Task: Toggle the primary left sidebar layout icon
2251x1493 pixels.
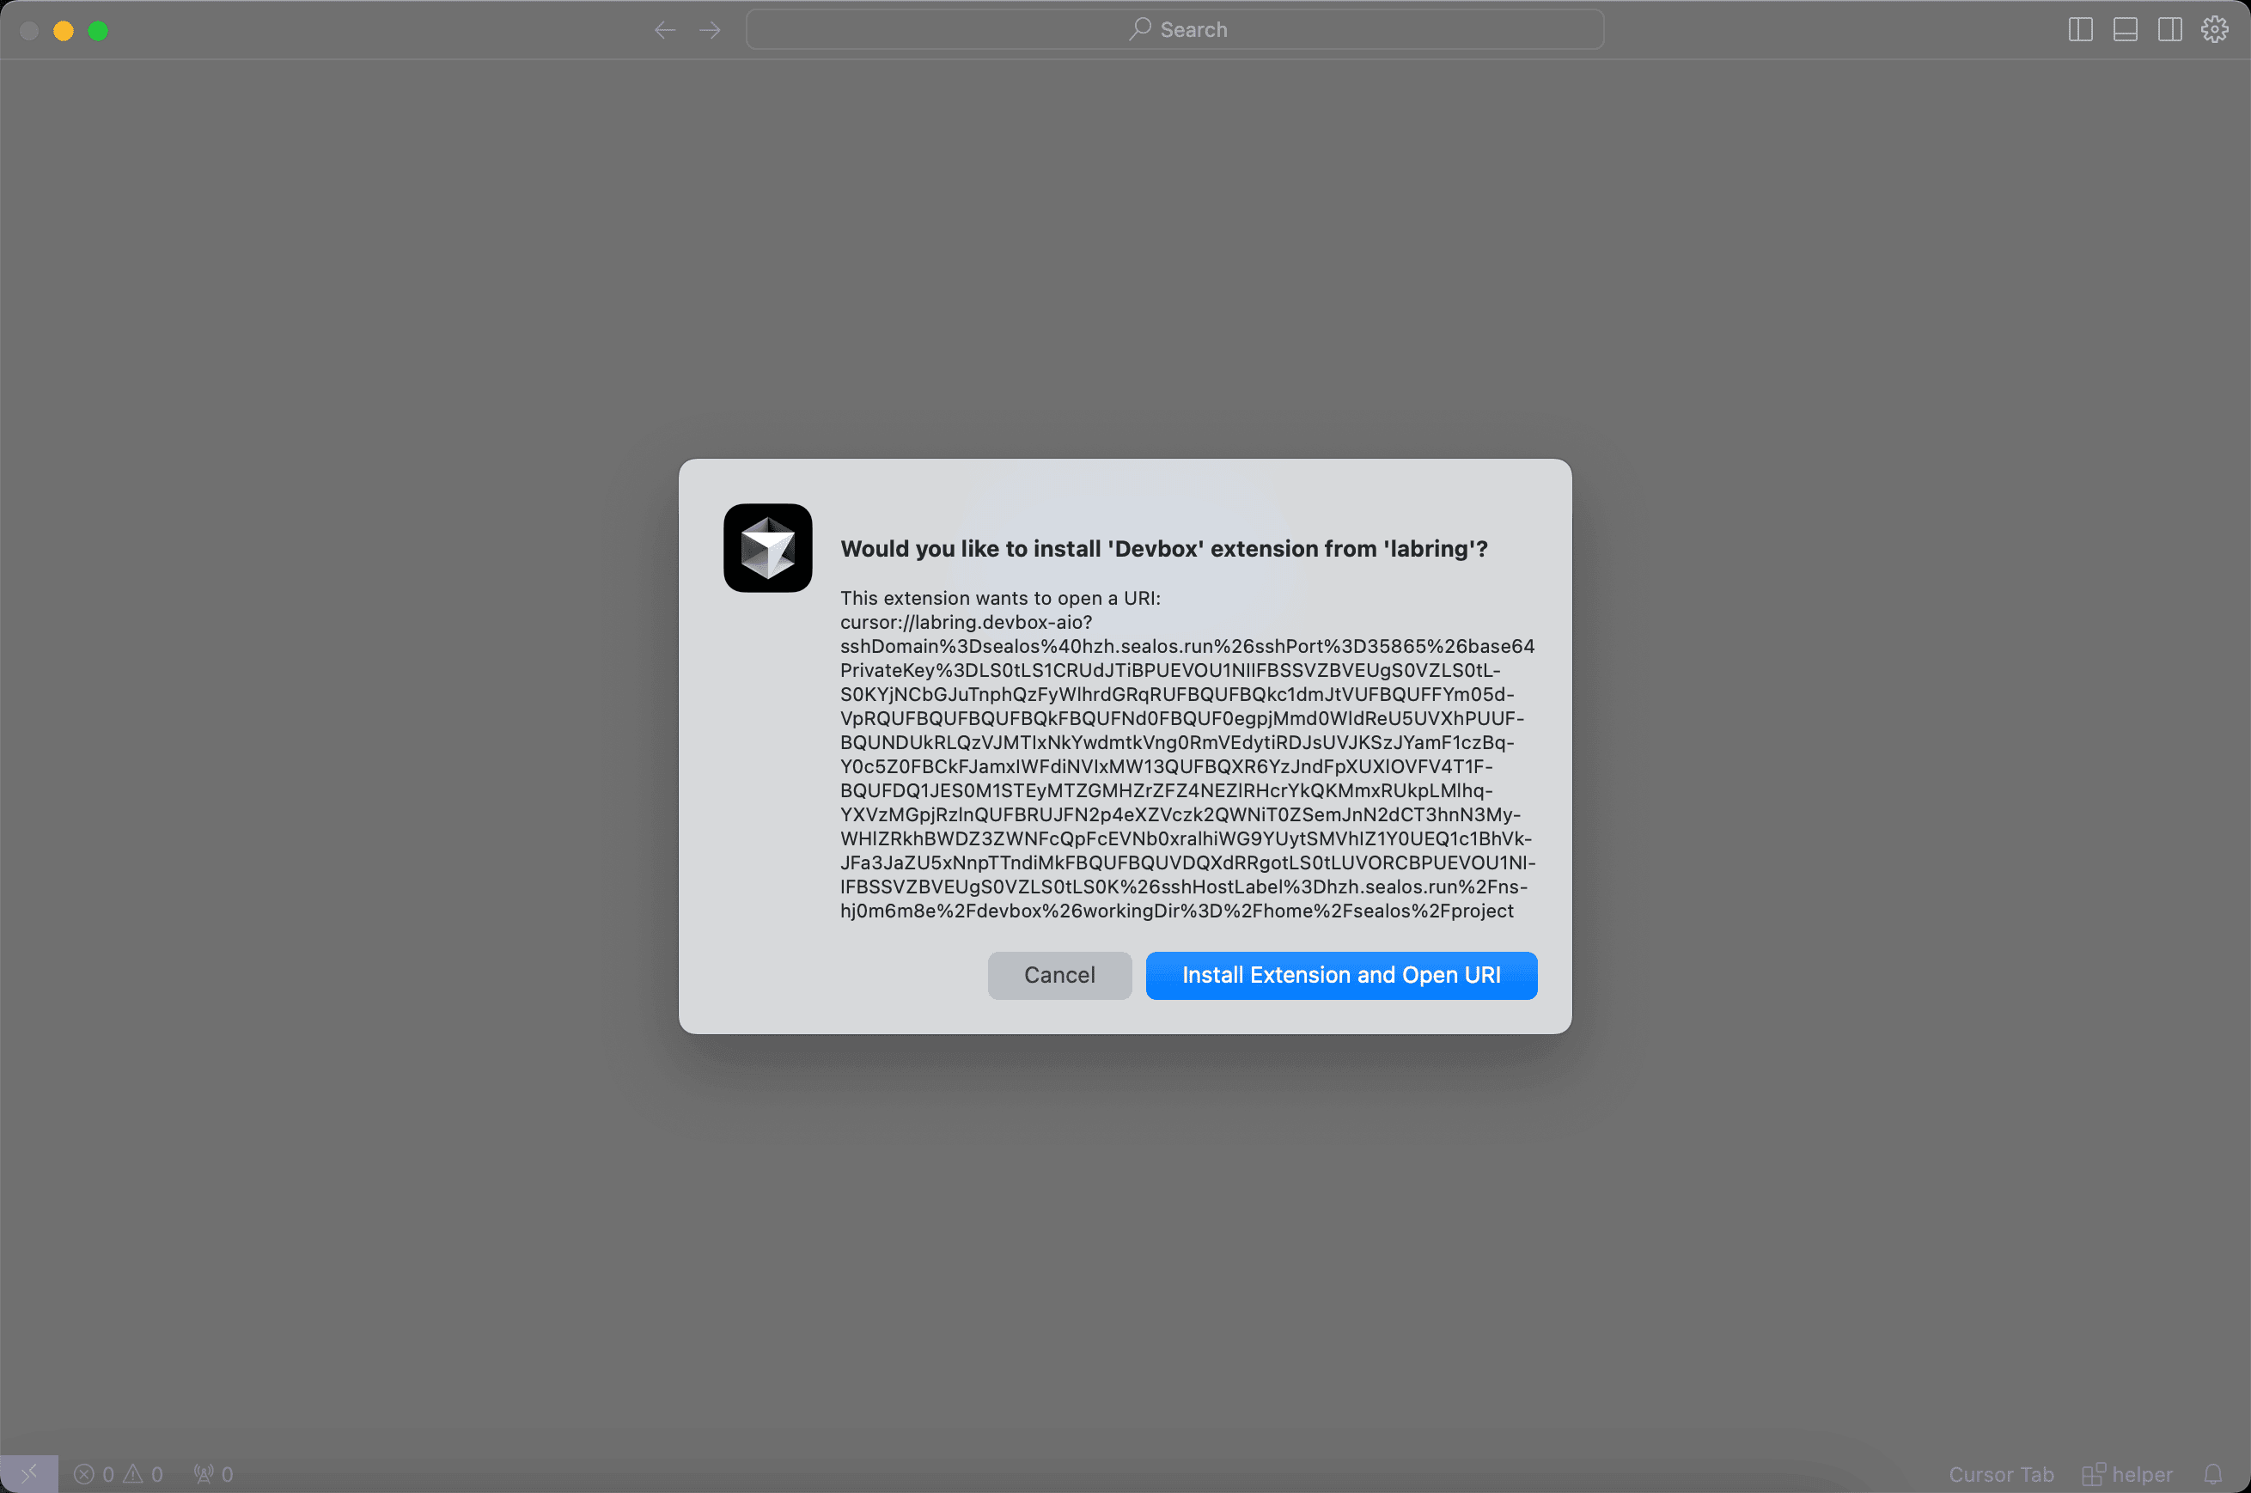Action: 2080,30
